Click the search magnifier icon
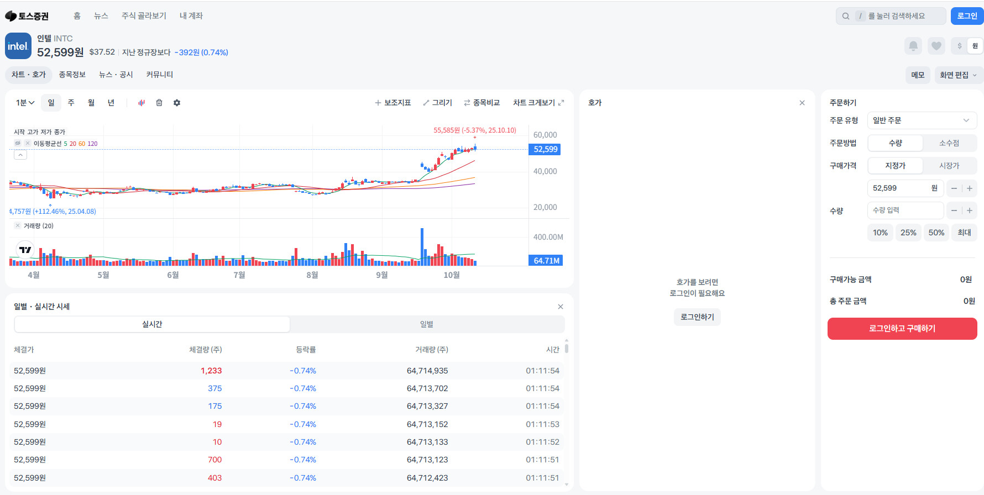The width and height of the screenshot is (984, 495). [x=846, y=16]
